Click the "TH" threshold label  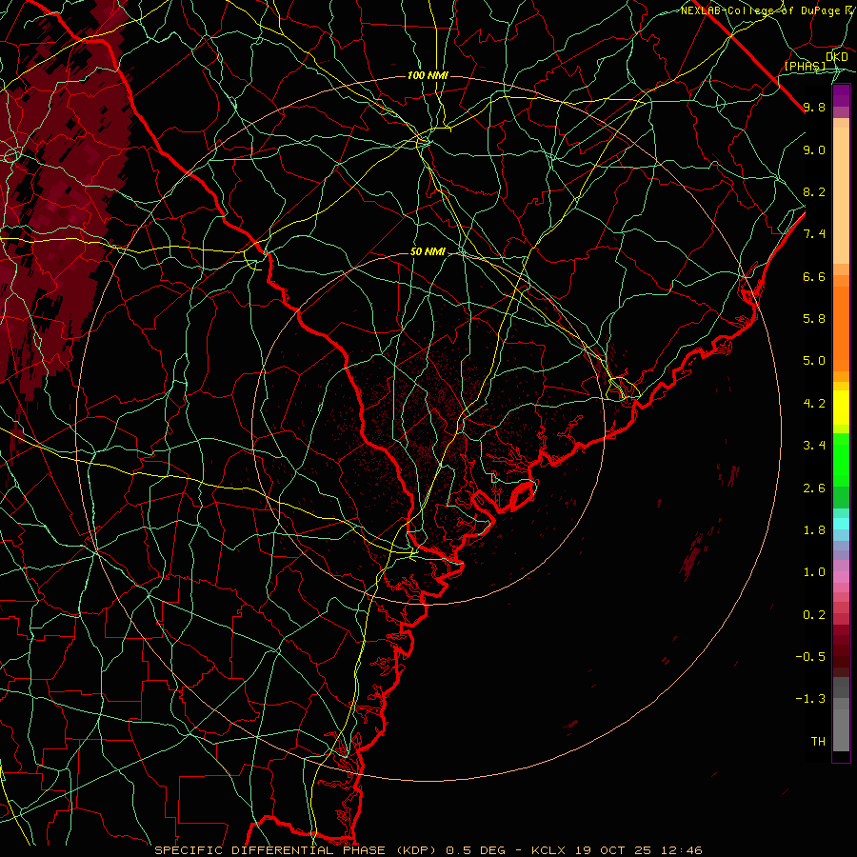click(x=818, y=742)
